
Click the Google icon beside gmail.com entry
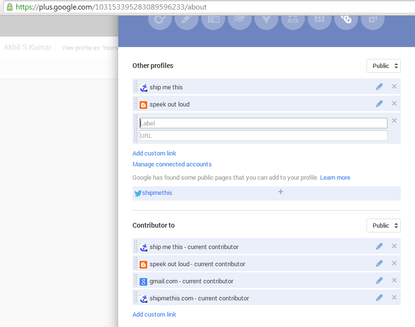pyautogui.click(x=143, y=282)
